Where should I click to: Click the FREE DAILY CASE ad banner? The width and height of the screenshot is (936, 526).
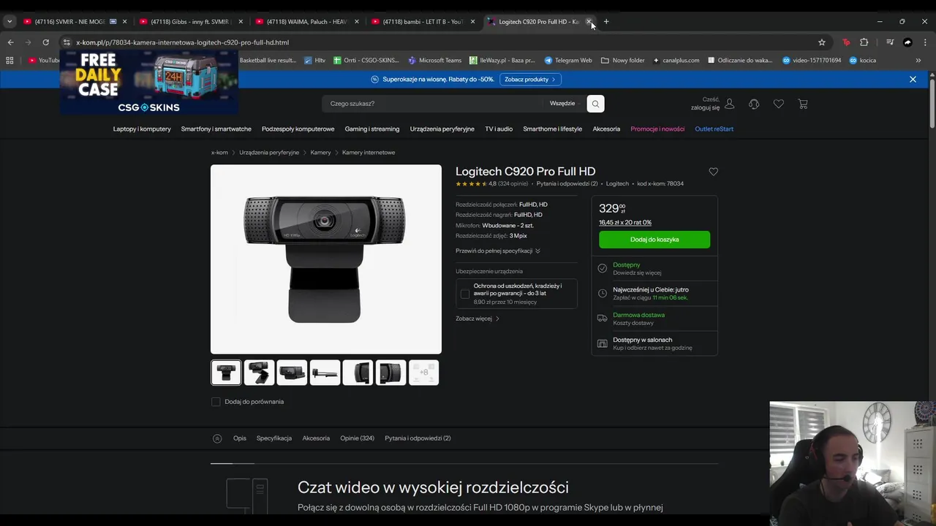[x=149, y=83]
